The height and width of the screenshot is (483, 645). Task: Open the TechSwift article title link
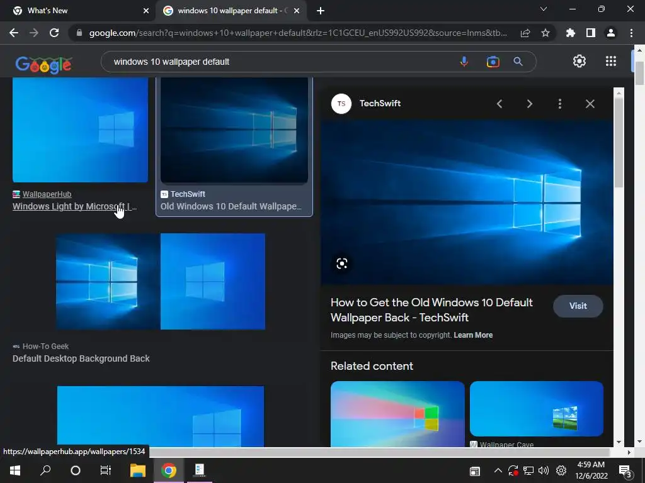click(x=431, y=310)
